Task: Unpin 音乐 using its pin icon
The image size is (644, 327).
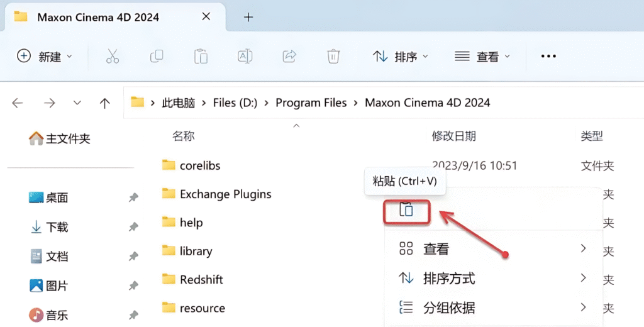Action: 133,315
